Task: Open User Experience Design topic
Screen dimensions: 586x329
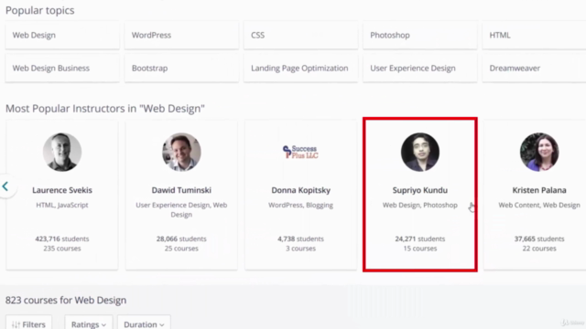Action: pos(420,69)
